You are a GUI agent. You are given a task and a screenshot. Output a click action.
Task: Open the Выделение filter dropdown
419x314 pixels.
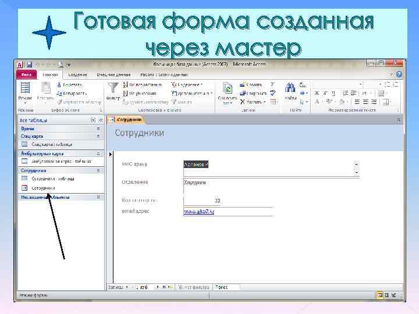point(187,85)
